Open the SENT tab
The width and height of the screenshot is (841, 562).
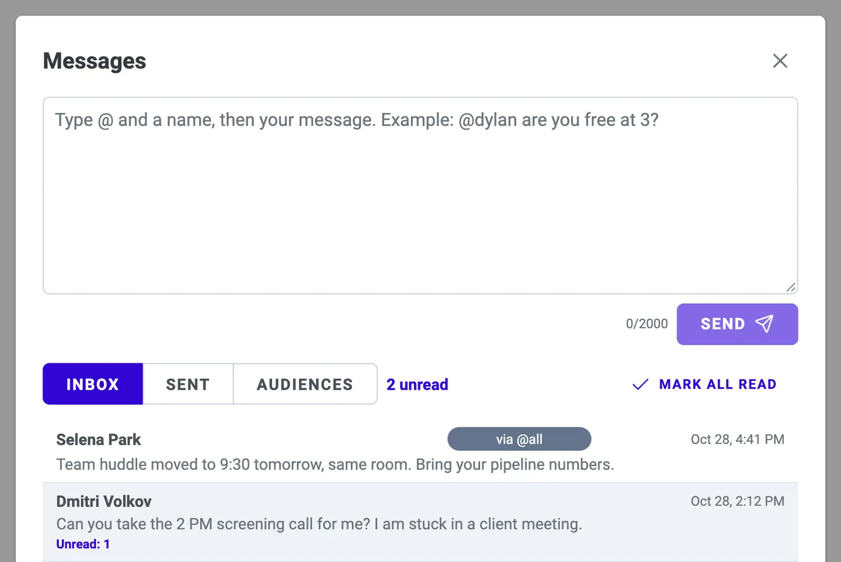click(x=188, y=384)
